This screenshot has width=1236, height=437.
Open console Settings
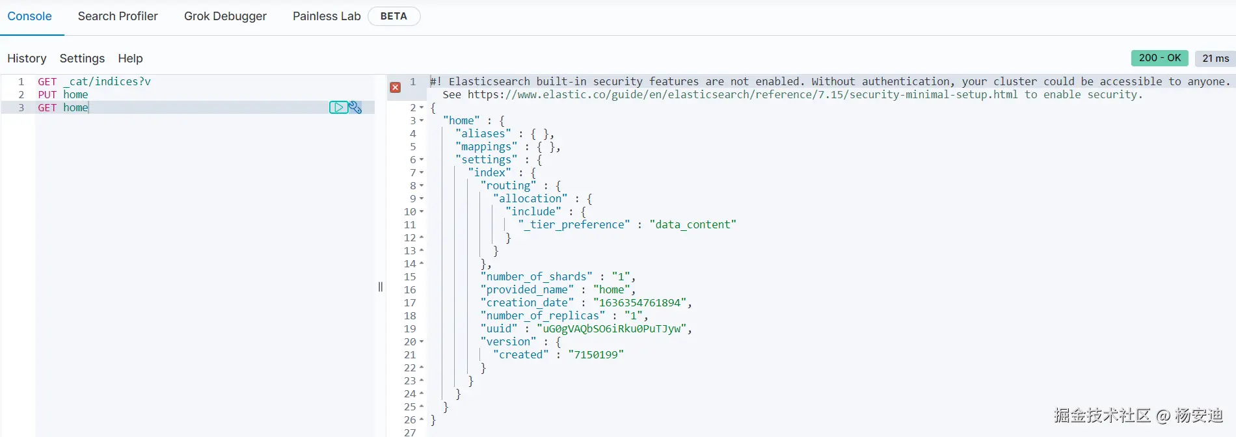(x=82, y=59)
